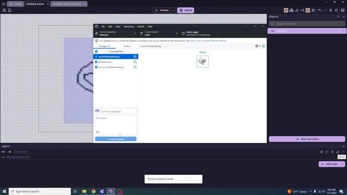Screen dimensions: 347x195
Task: Click the add co-authors icon in description
Action: click(x=98, y=132)
